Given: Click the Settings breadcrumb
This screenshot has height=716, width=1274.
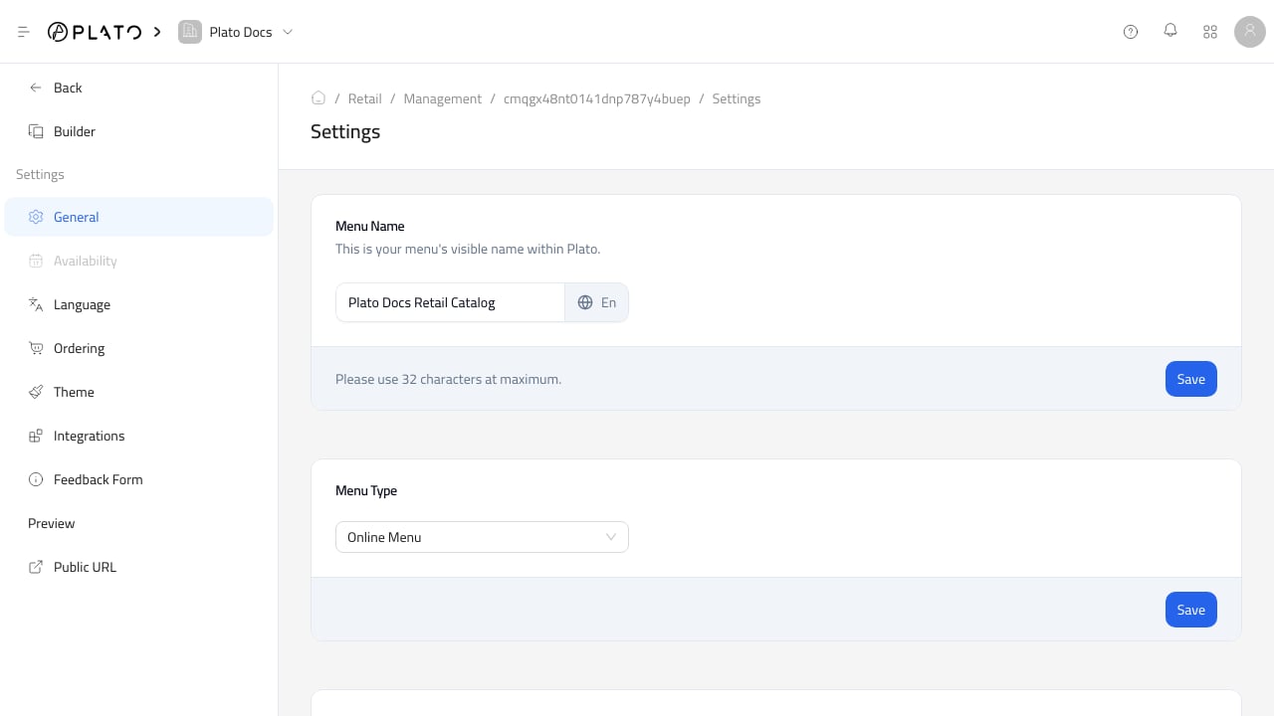Looking at the screenshot, I should [x=737, y=98].
